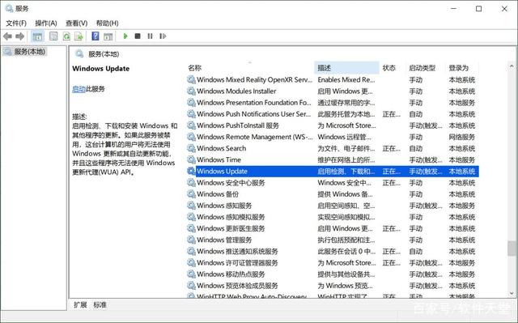Image resolution: width=518 pixels, height=323 pixels.
Task: Select Windows 安全中心服务 row
Action: coord(333,183)
